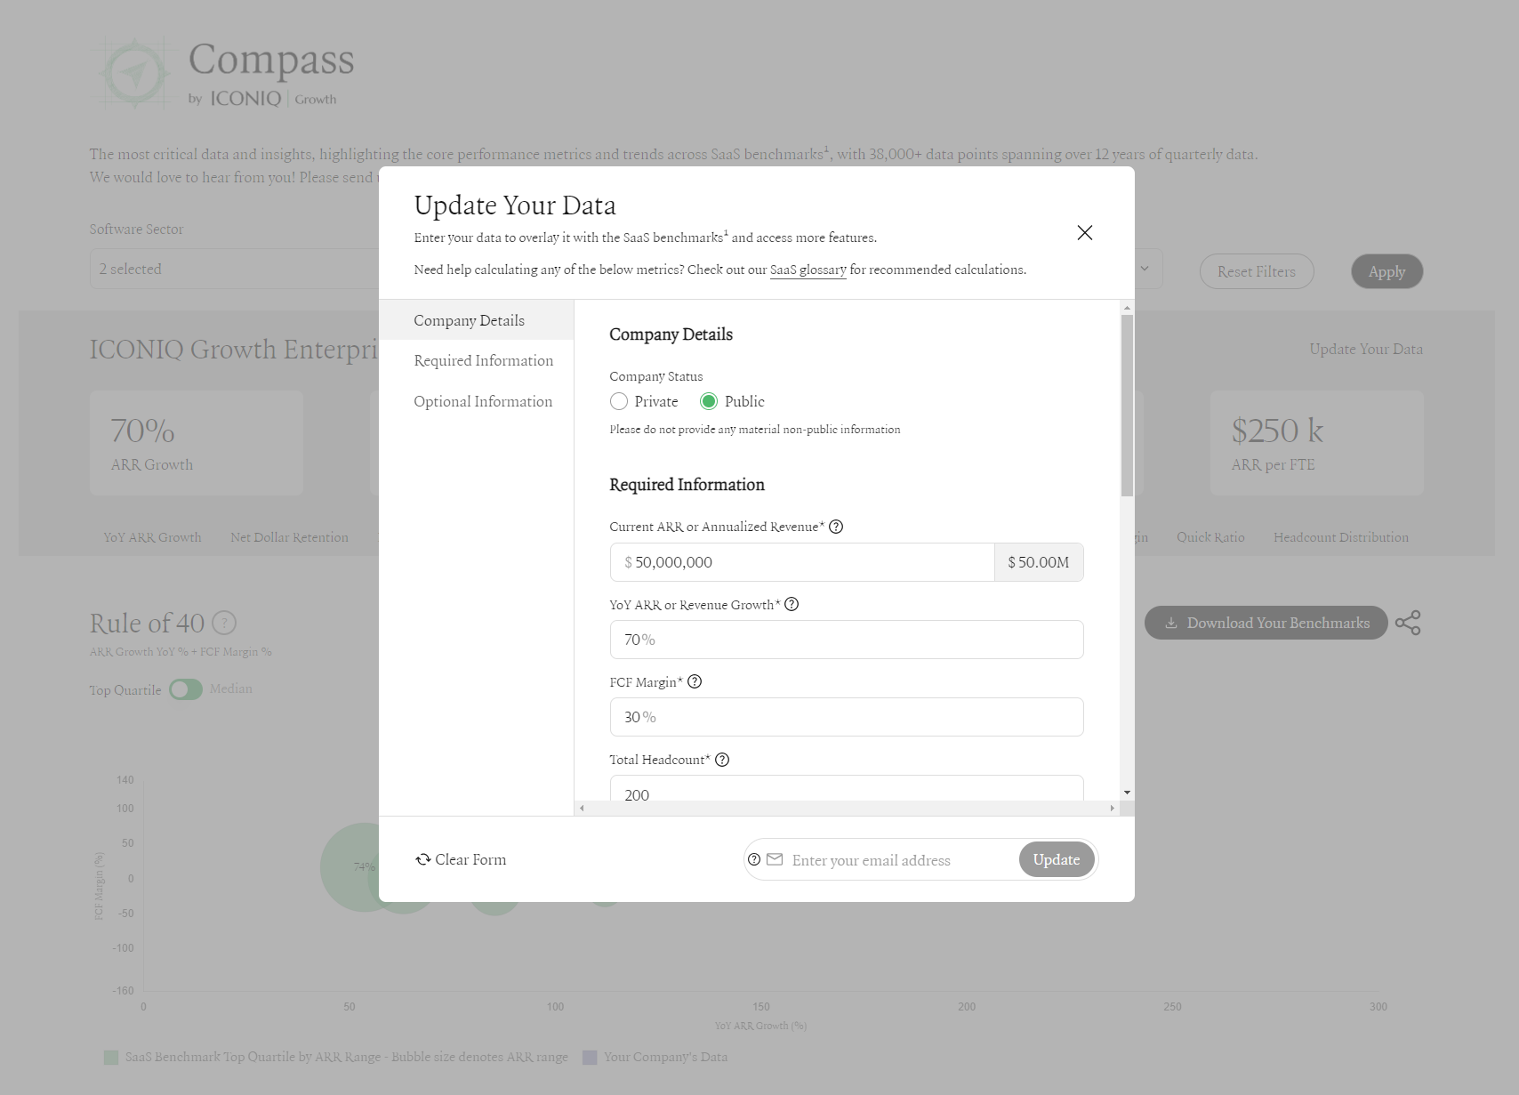
Task: Click the Compass logo icon
Action: pos(134,74)
